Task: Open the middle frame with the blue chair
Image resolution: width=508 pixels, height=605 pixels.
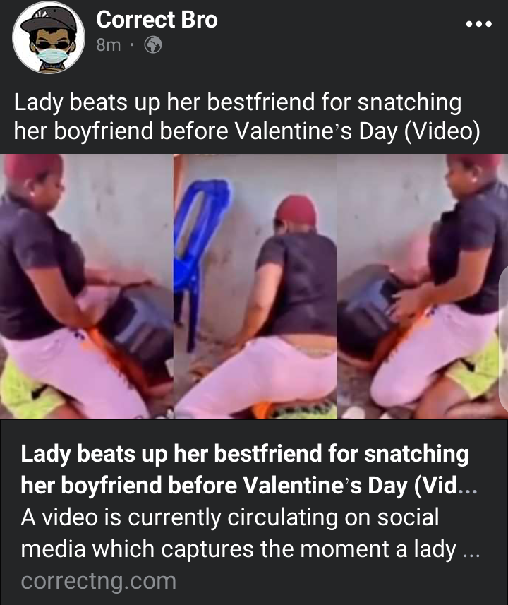Action: (255, 287)
